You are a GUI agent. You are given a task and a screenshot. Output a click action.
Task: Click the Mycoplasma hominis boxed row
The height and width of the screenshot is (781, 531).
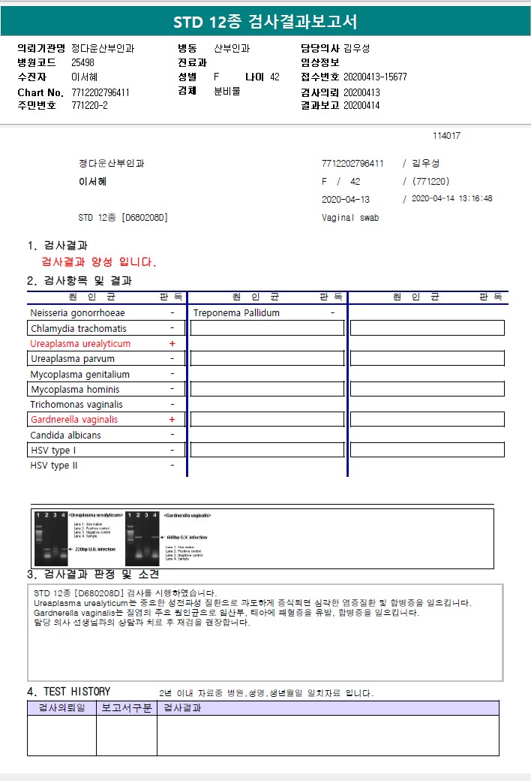(106, 389)
